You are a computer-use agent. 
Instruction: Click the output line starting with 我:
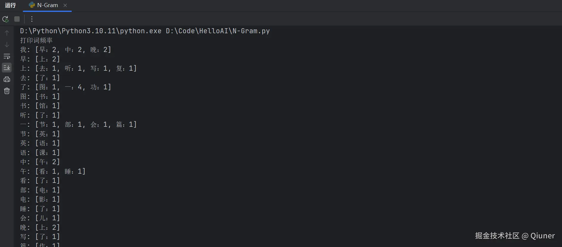coord(65,50)
